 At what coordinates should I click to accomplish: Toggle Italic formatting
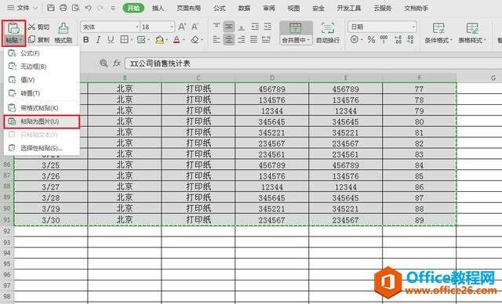pyautogui.click(x=98, y=40)
